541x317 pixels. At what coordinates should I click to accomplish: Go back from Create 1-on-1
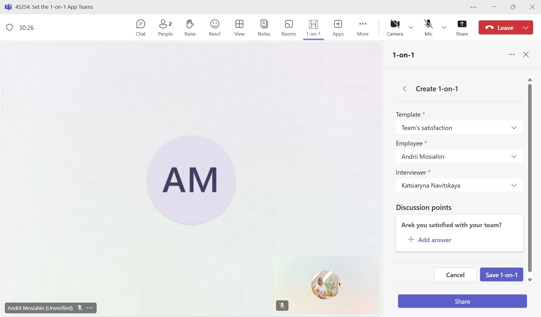(x=405, y=89)
